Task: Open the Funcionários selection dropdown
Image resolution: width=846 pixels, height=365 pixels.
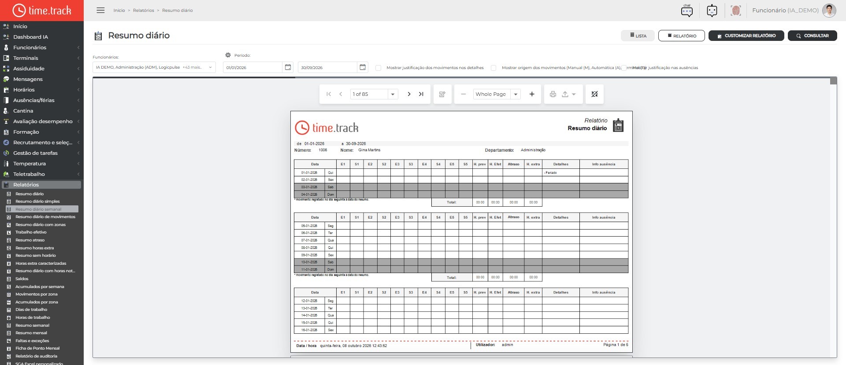Action: click(x=154, y=67)
